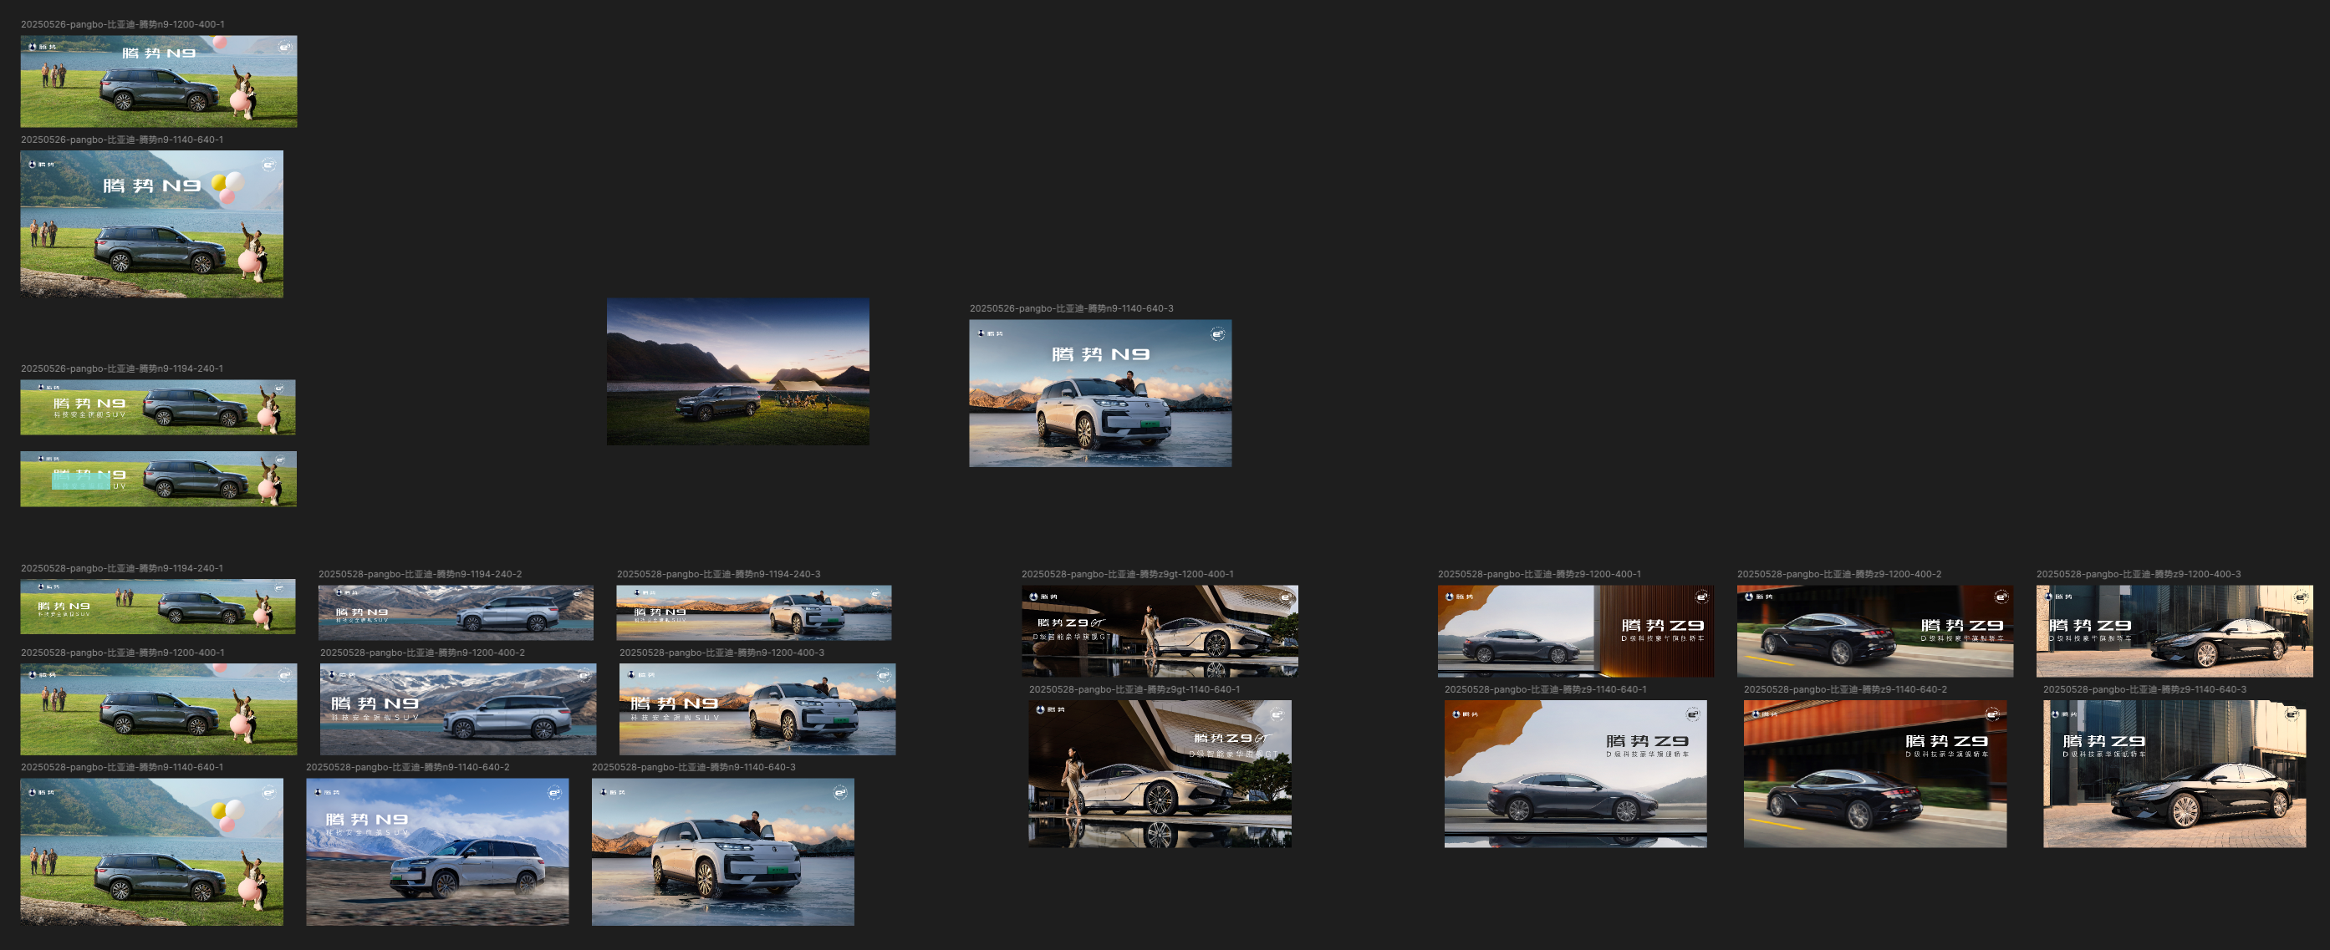Click label '20250528-pangbo-比亚迪-腾势z9gt-1140-640-1'

click(1134, 688)
